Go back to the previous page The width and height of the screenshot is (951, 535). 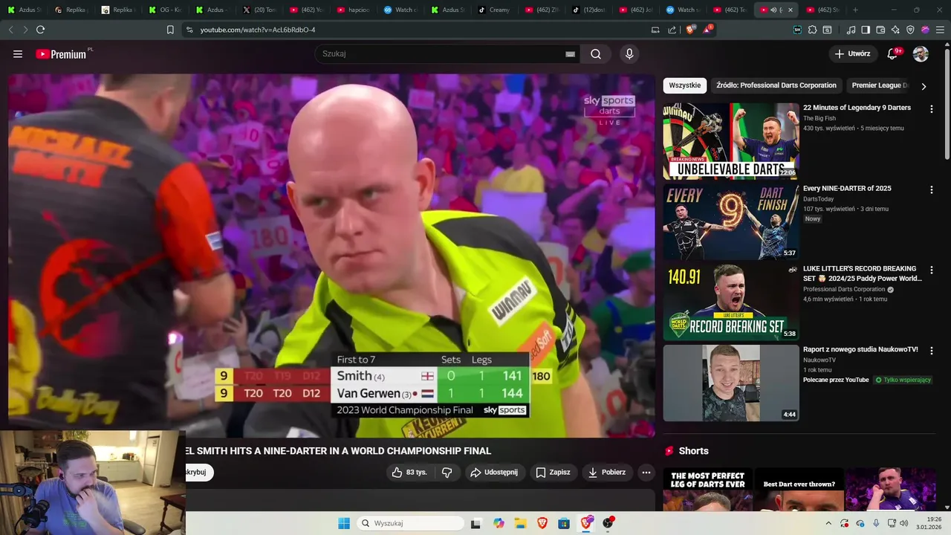click(10, 30)
